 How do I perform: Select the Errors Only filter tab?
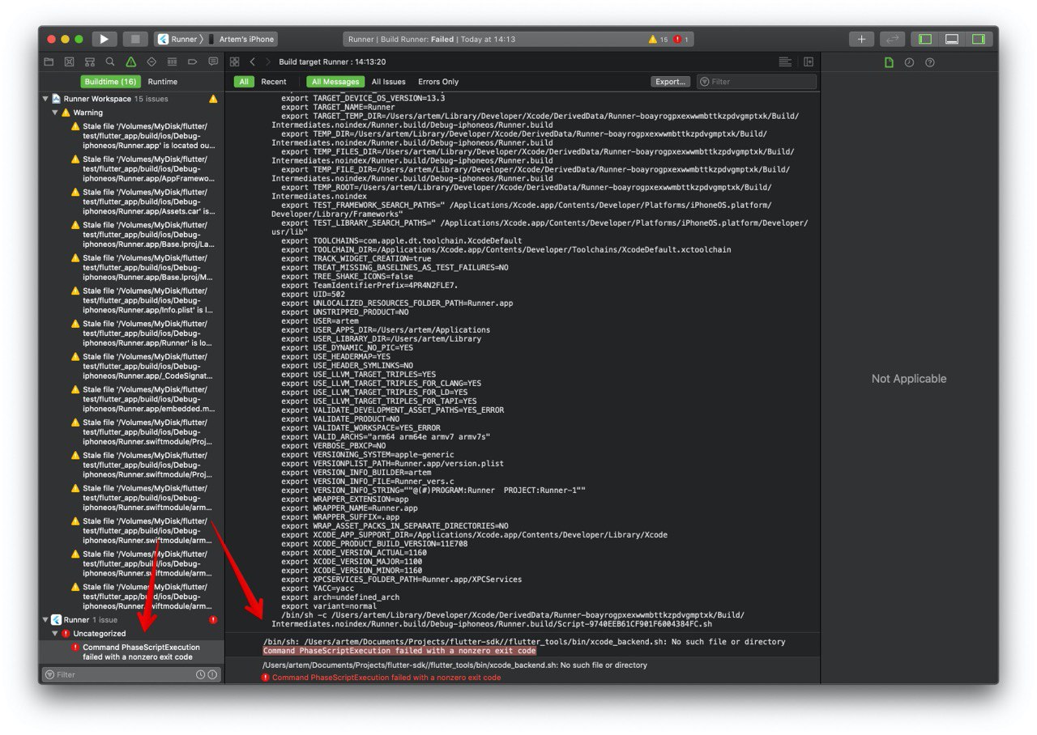438,82
